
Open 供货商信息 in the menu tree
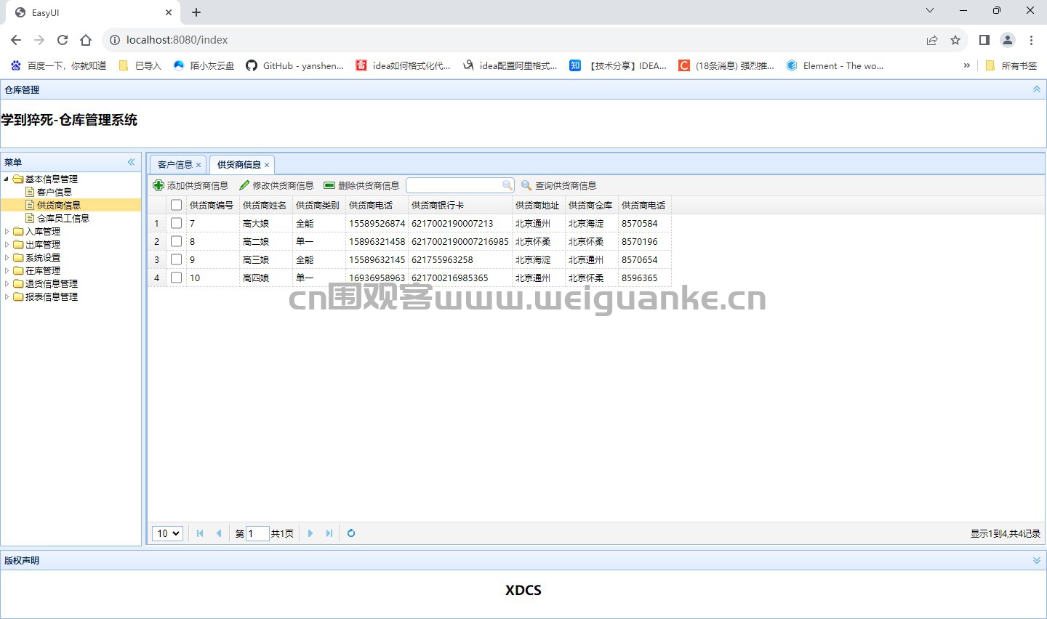(59, 205)
